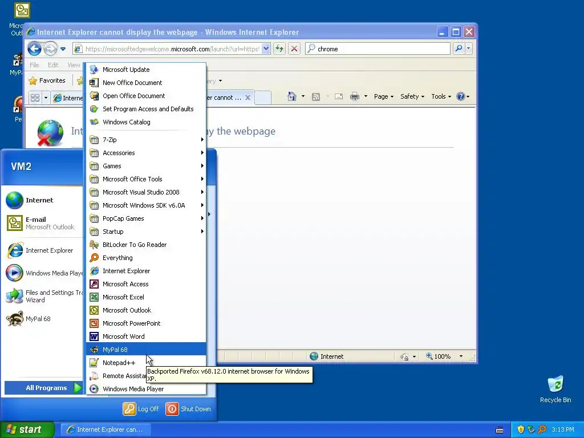Launch Microsoft Excel
The image size is (584, 438).
pos(146,297)
